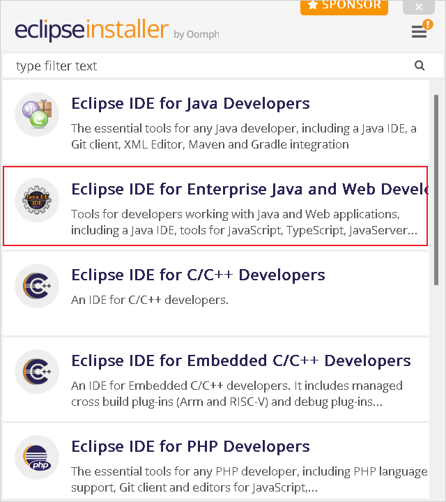Click 'Tools for developers working with Java' description
Image resolution: width=446 pixels, height=502 pixels.
[x=244, y=222]
